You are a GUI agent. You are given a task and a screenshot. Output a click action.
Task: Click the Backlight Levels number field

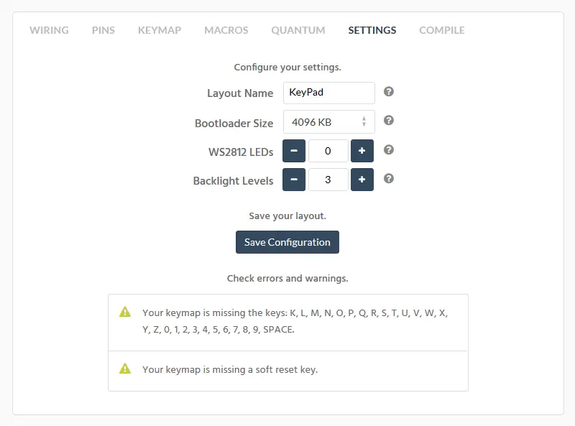pyautogui.click(x=328, y=180)
